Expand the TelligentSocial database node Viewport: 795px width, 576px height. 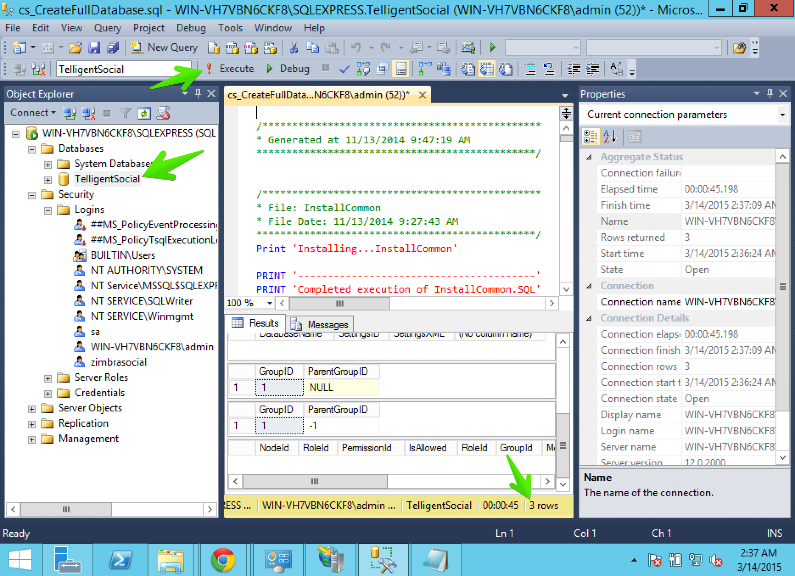pos(48,180)
